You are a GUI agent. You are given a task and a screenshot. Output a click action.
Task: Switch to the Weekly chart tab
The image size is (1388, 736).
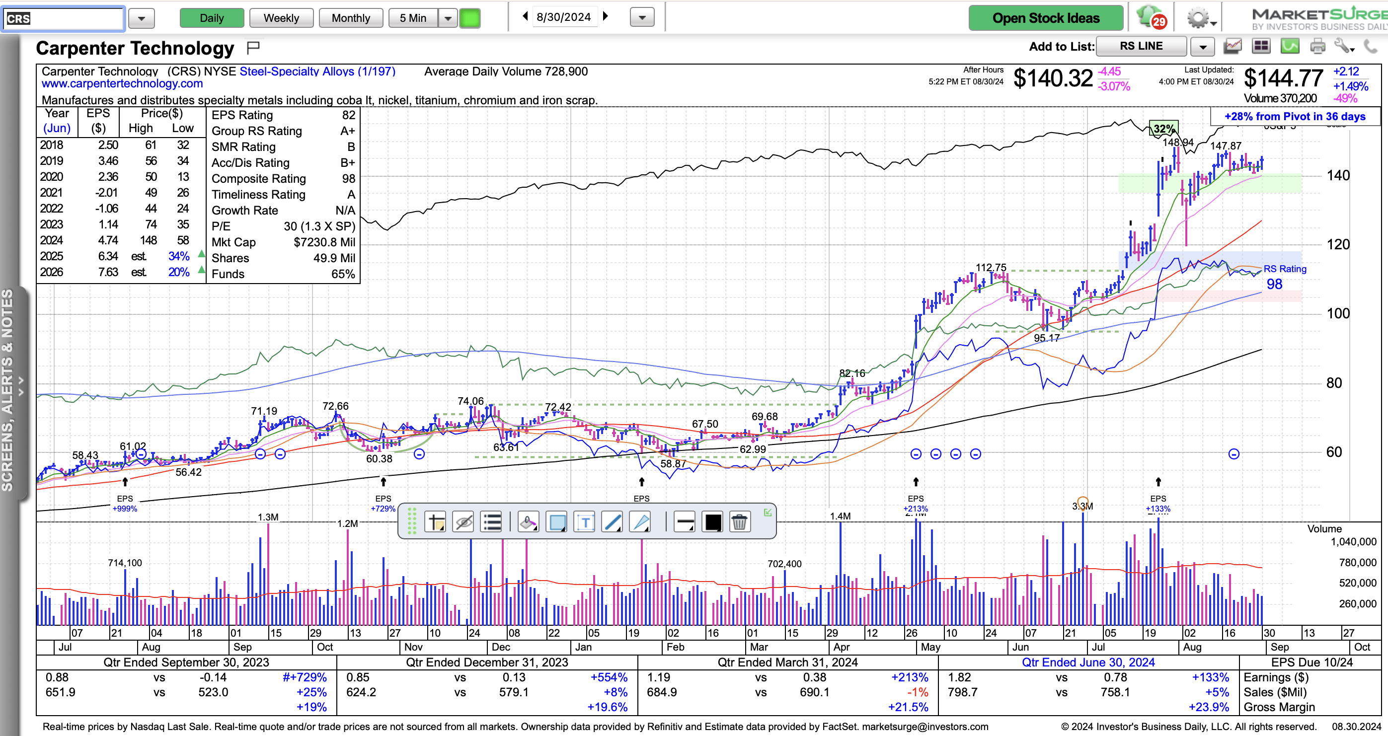pyautogui.click(x=281, y=18)
